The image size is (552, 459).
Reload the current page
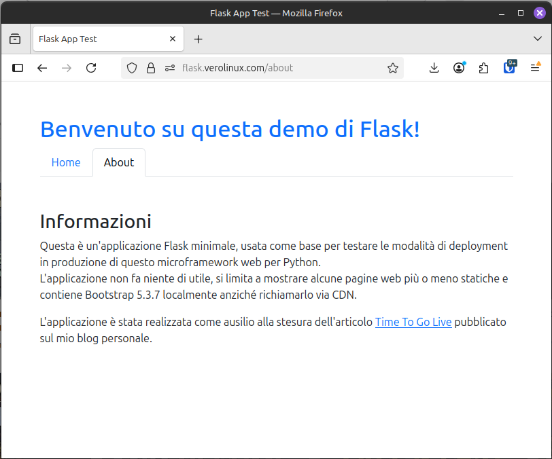point(91,68)
